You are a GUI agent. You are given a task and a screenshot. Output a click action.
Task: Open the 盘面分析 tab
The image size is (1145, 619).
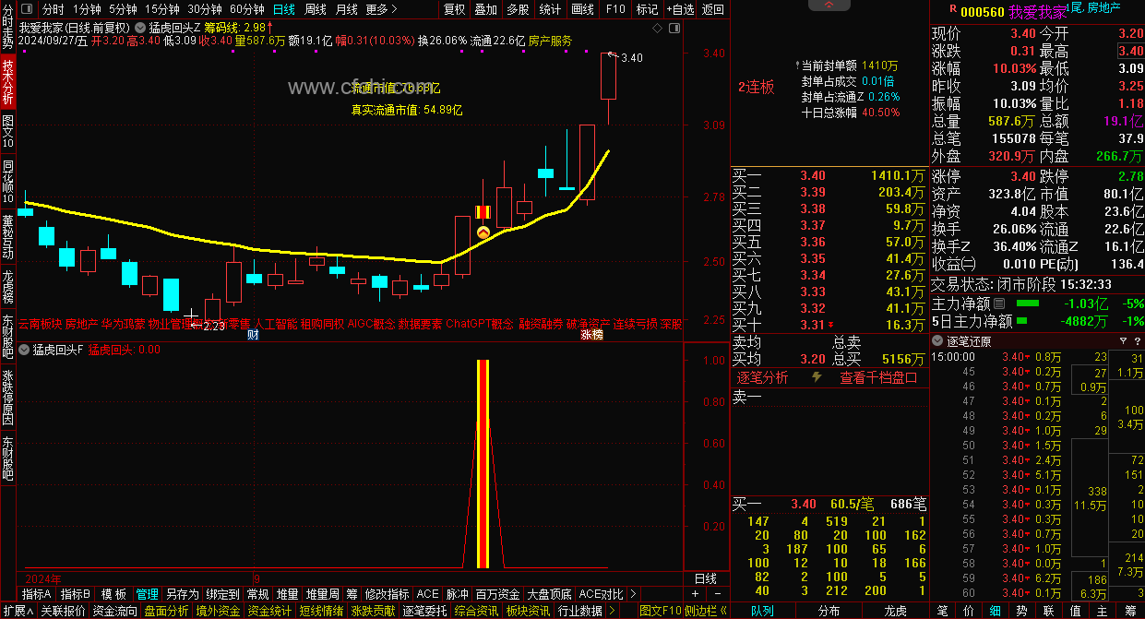point(167,611)
